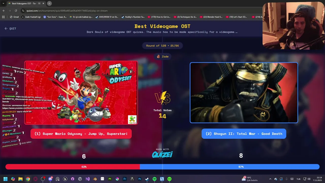Open the En iyi eski bakkal bookmark
325x183 pixels.
point(81,17)
